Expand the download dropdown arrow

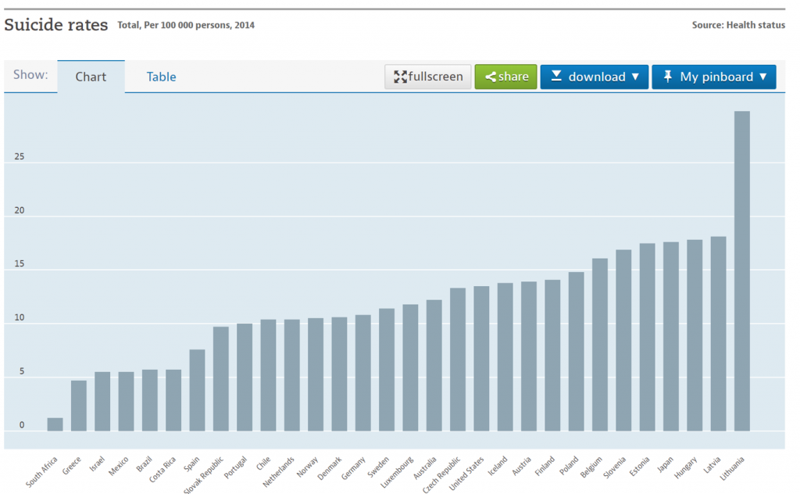635,77
